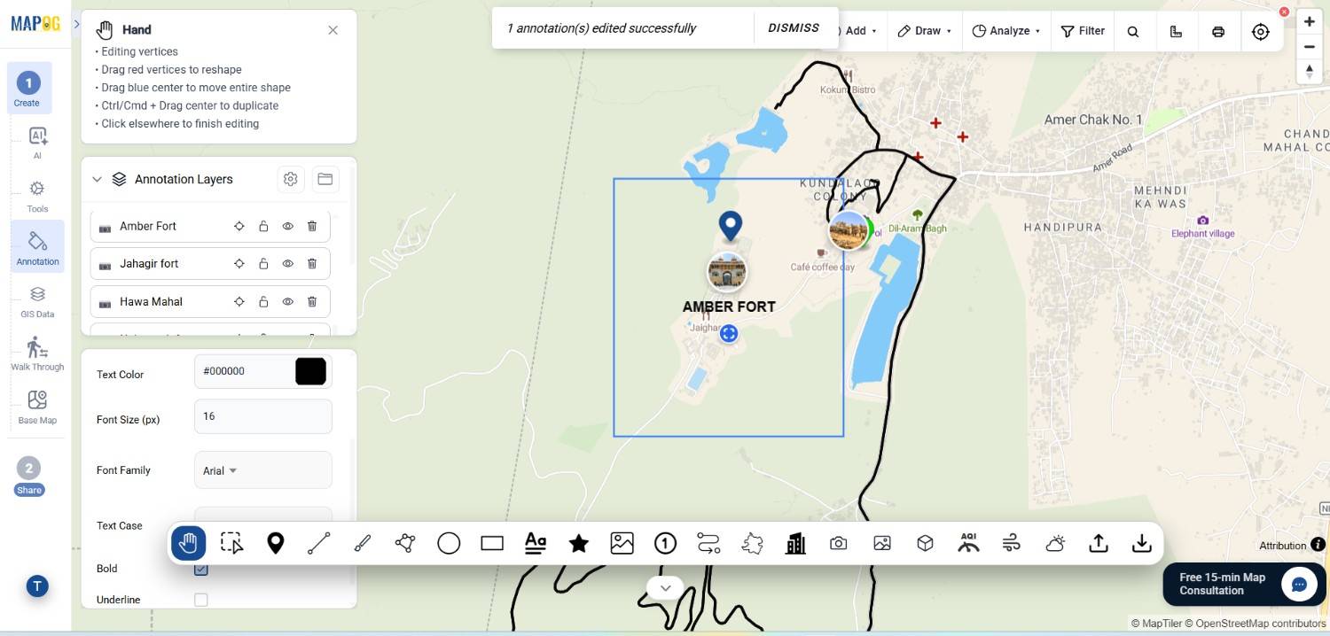Open the Font Family dropdown

[263, 470]
